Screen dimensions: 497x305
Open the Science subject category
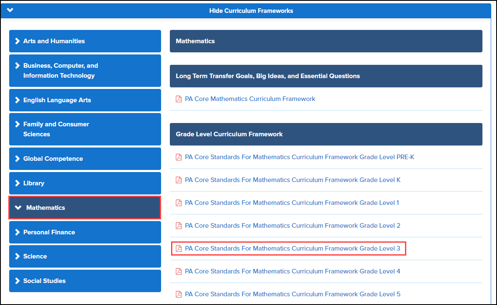pos(85,256)
